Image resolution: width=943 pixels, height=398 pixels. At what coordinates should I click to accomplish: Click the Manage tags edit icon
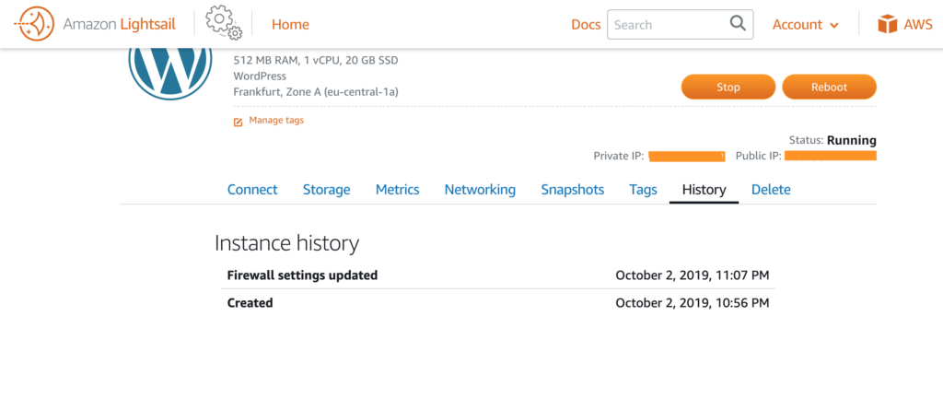239,122
